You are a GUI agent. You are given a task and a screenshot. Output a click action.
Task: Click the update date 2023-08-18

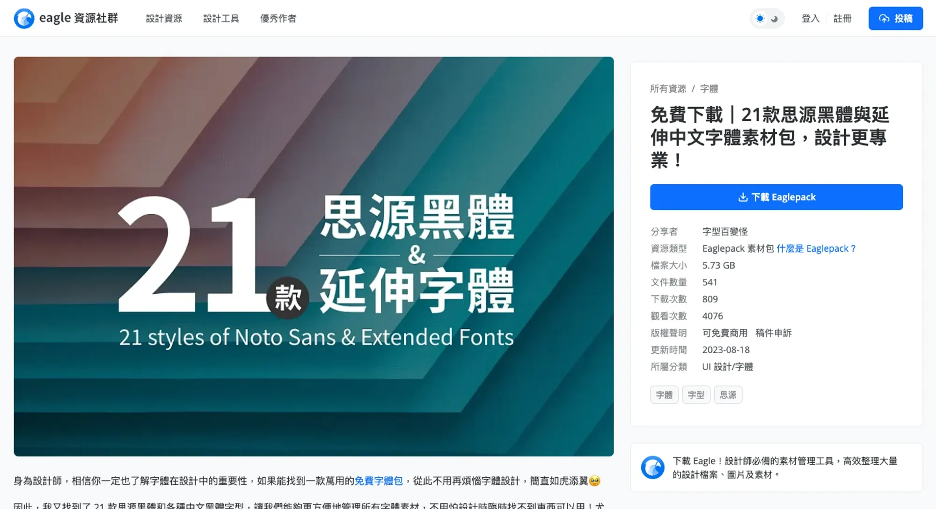(726, 350)
